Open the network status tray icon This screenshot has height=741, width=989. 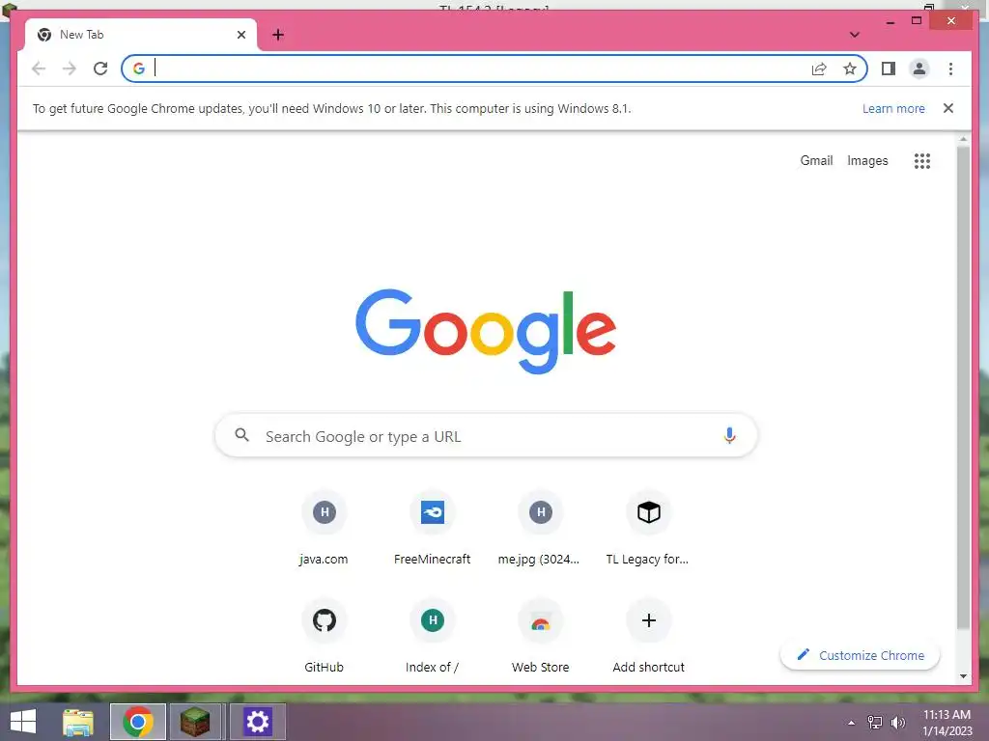tap(875, 723)
